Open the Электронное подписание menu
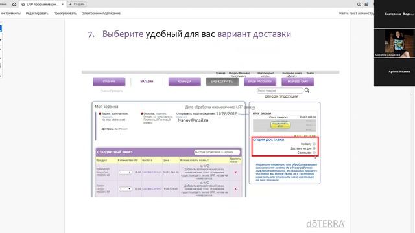Image resolution: width=415 pixels, height=233 pixels. click(101, 13)
